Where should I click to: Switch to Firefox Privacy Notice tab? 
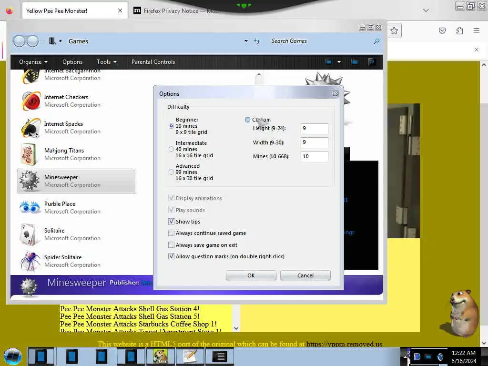click(176, 11)
